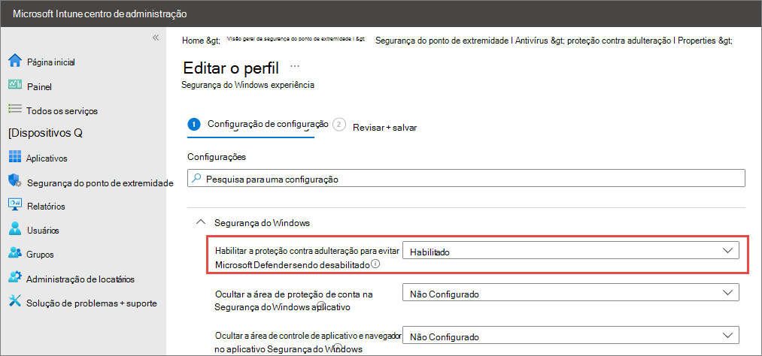Click the Configurações heading text
The width and height of the screenshot is (762, 356).
216,157
